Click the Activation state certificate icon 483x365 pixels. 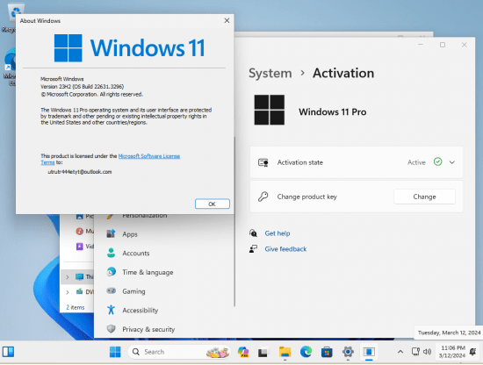tap(263, 162)
